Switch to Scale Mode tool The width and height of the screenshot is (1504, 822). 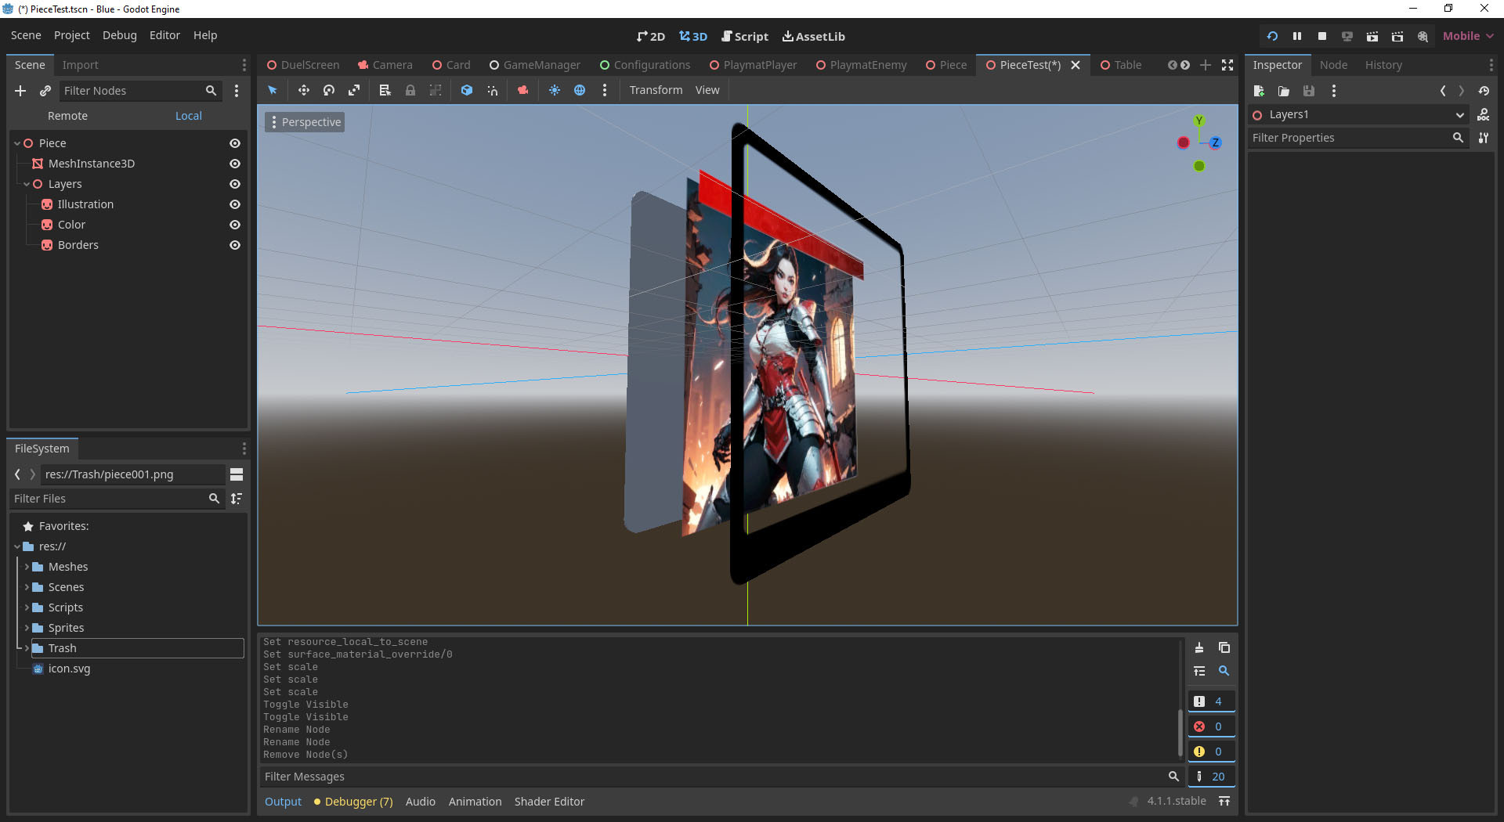click(354, 90)
